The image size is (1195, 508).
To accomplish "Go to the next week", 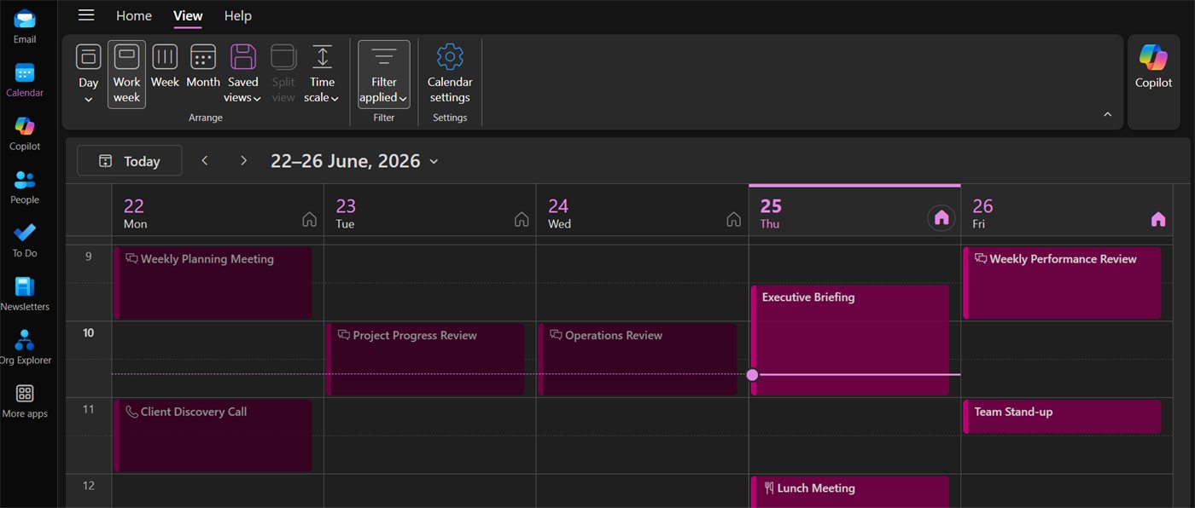I will (x=243, y=160).
